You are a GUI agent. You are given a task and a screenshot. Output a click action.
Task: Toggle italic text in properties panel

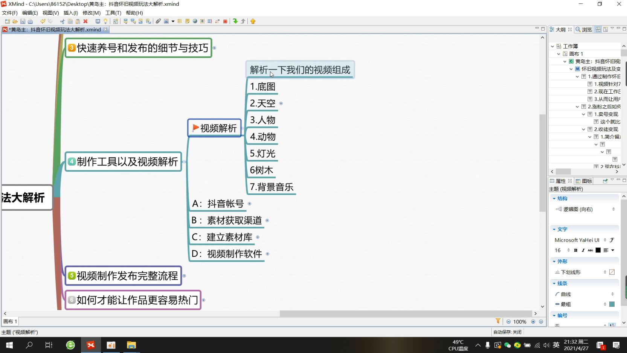pos(583,250)
